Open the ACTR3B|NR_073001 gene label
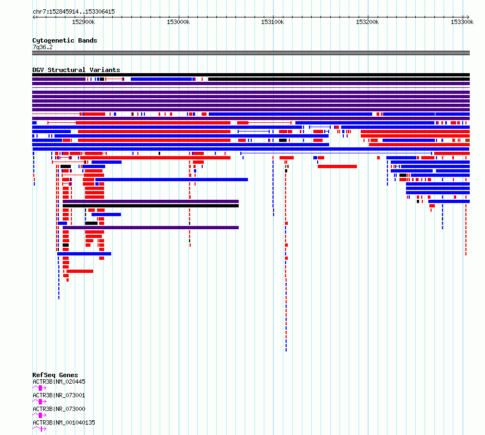 [59, 395]
